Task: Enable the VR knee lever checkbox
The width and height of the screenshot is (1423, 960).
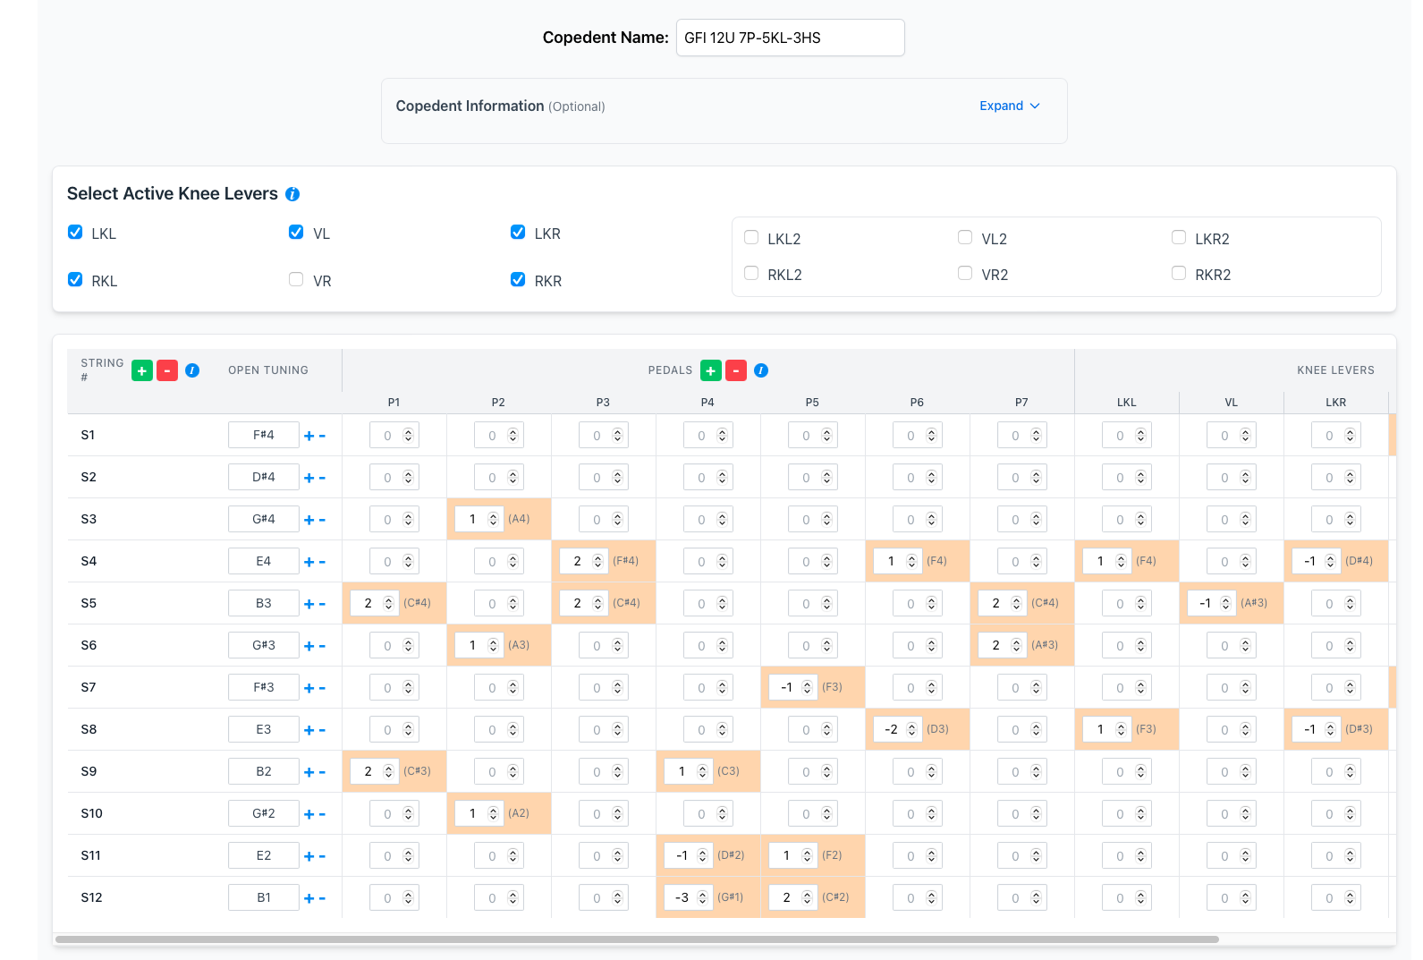Action: (x=296, y=280)
